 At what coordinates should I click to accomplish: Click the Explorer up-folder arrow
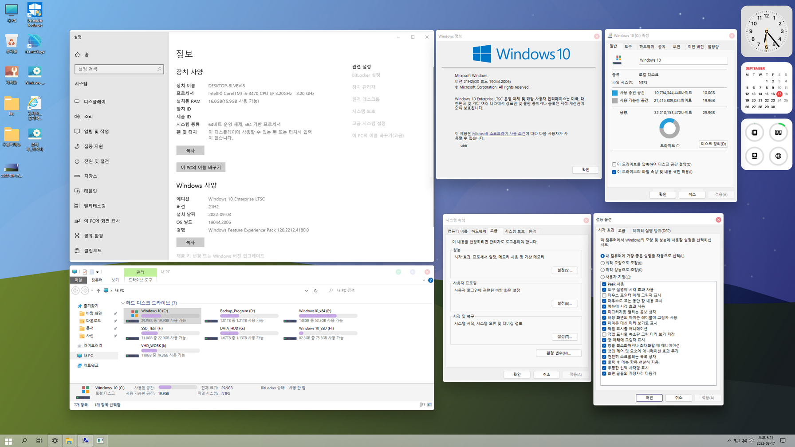(98, 290)
